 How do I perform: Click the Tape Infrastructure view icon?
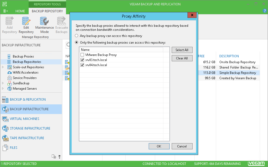tap(5, 138)
